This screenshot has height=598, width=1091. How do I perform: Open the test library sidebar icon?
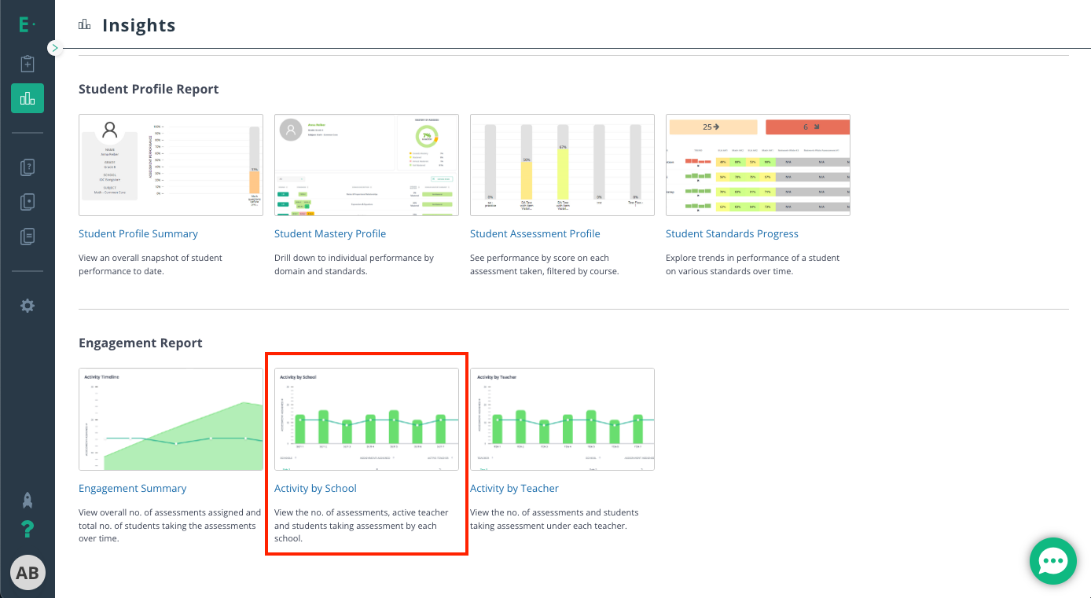click(x=28, y=201)
